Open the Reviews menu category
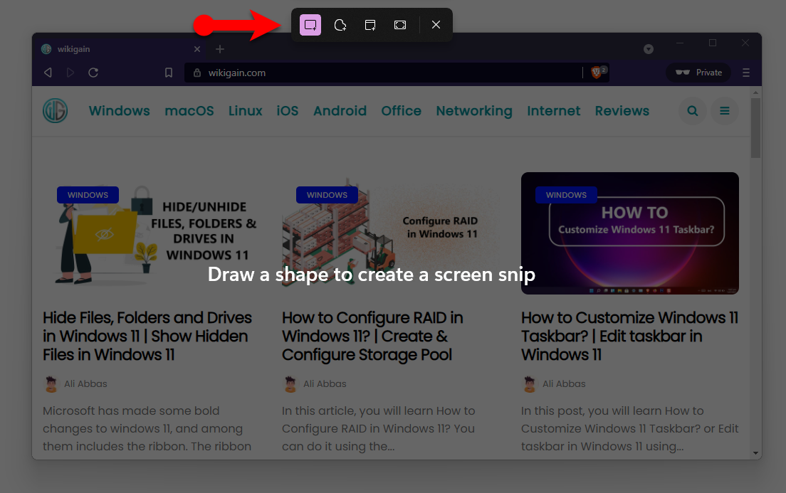Image resolution: width=786 pixels, height=493 pixels. coord(622,111)
